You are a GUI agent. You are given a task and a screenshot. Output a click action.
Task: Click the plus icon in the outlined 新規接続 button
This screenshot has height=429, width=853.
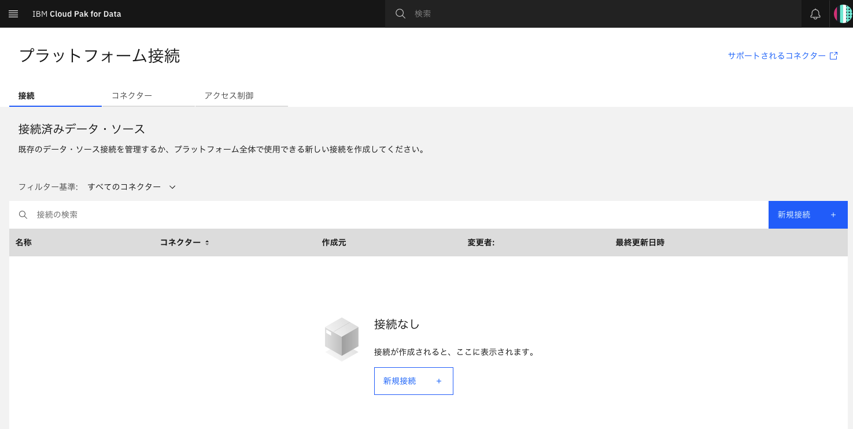[438, 381]
